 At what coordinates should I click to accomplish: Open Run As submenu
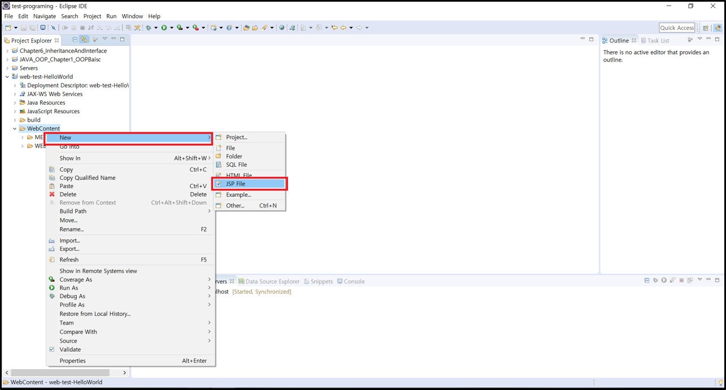(x=130, y=288)
